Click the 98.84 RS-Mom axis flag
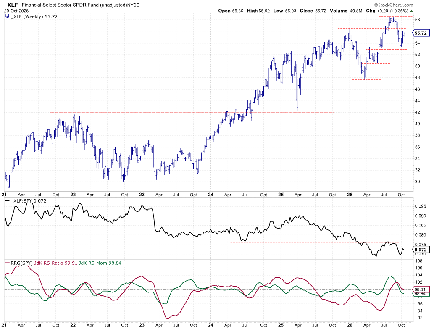The image size is (434, 329). pos(421,294)
